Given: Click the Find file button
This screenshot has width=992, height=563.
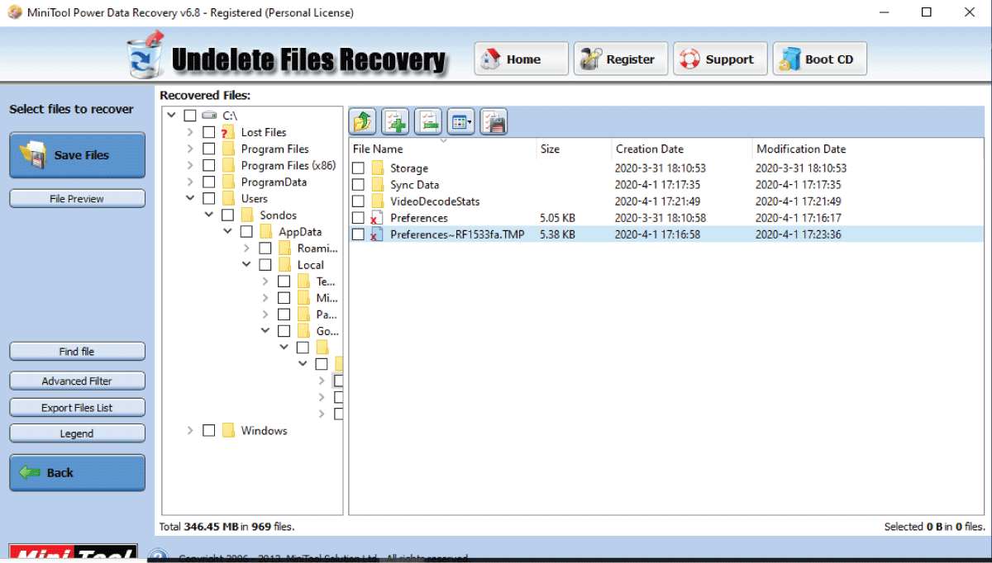Looking at the screenshot, I should pyautogui.click(x=77, y=351).
